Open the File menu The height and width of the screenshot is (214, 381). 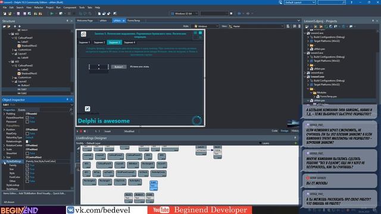(x=5, y=8)
